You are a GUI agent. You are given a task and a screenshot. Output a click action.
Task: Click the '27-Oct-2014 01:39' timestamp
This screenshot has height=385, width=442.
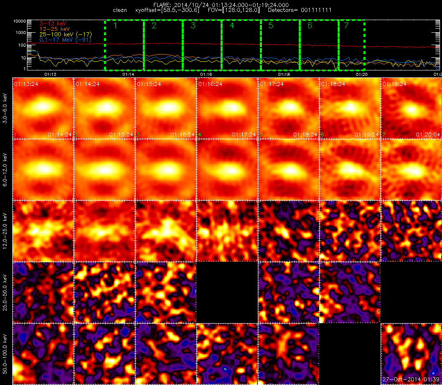coord(411,379)
